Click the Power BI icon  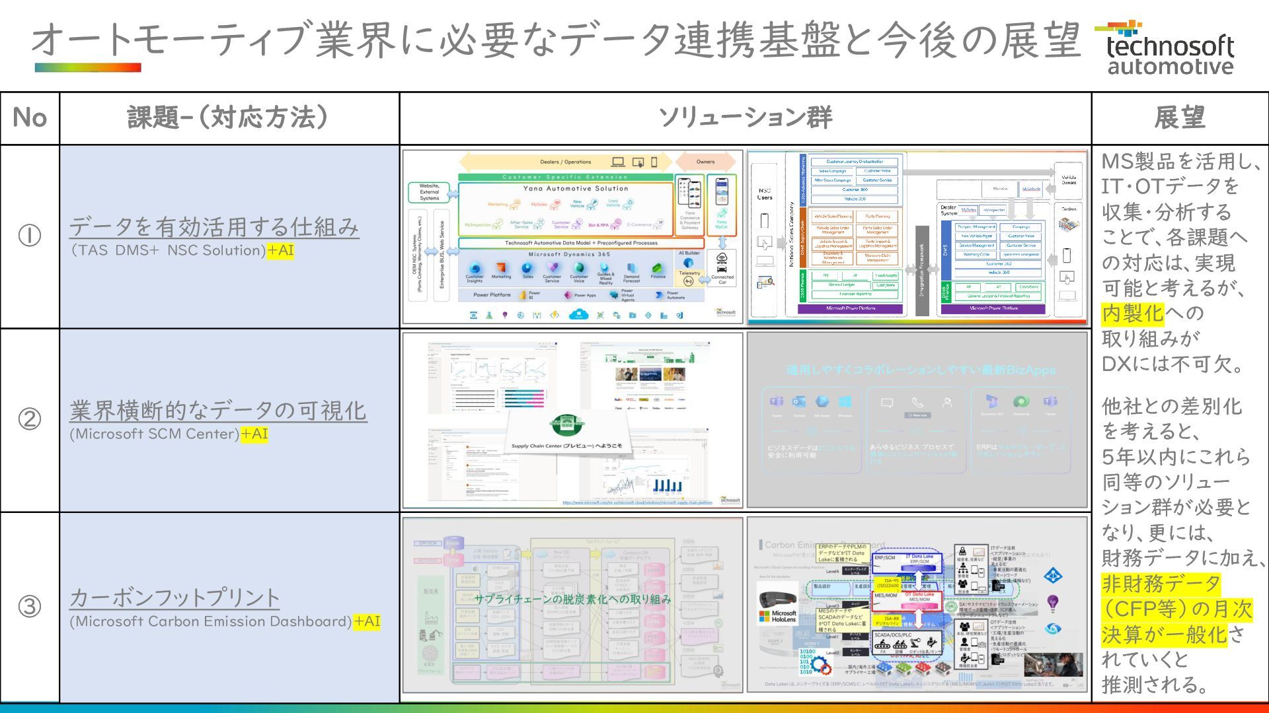523,294
